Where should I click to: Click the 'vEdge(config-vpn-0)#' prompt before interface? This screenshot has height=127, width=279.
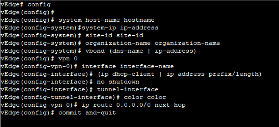[x=39, y=67]
